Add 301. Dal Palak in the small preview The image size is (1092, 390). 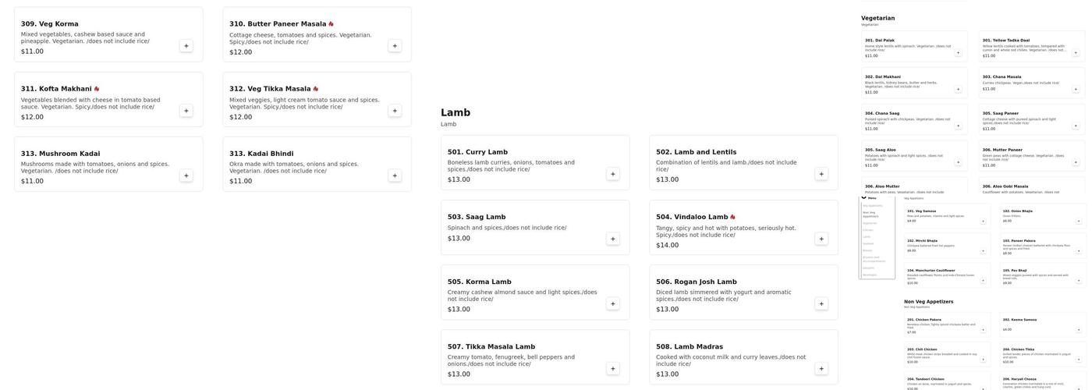click(958, 53)
